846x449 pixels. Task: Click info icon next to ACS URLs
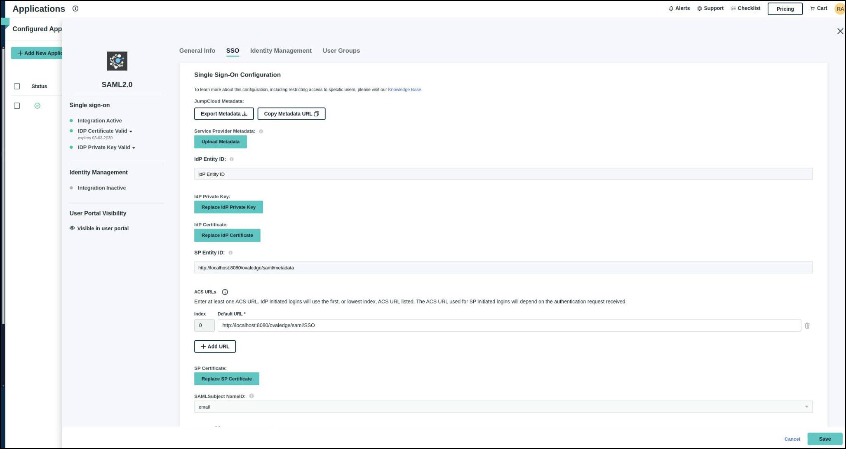(225, 292)
